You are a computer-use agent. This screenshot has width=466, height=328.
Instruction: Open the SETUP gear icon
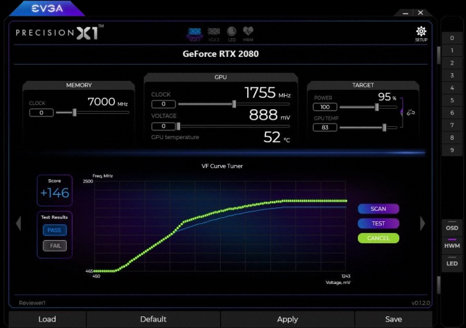pyautogui.click(x=421, y=34)
